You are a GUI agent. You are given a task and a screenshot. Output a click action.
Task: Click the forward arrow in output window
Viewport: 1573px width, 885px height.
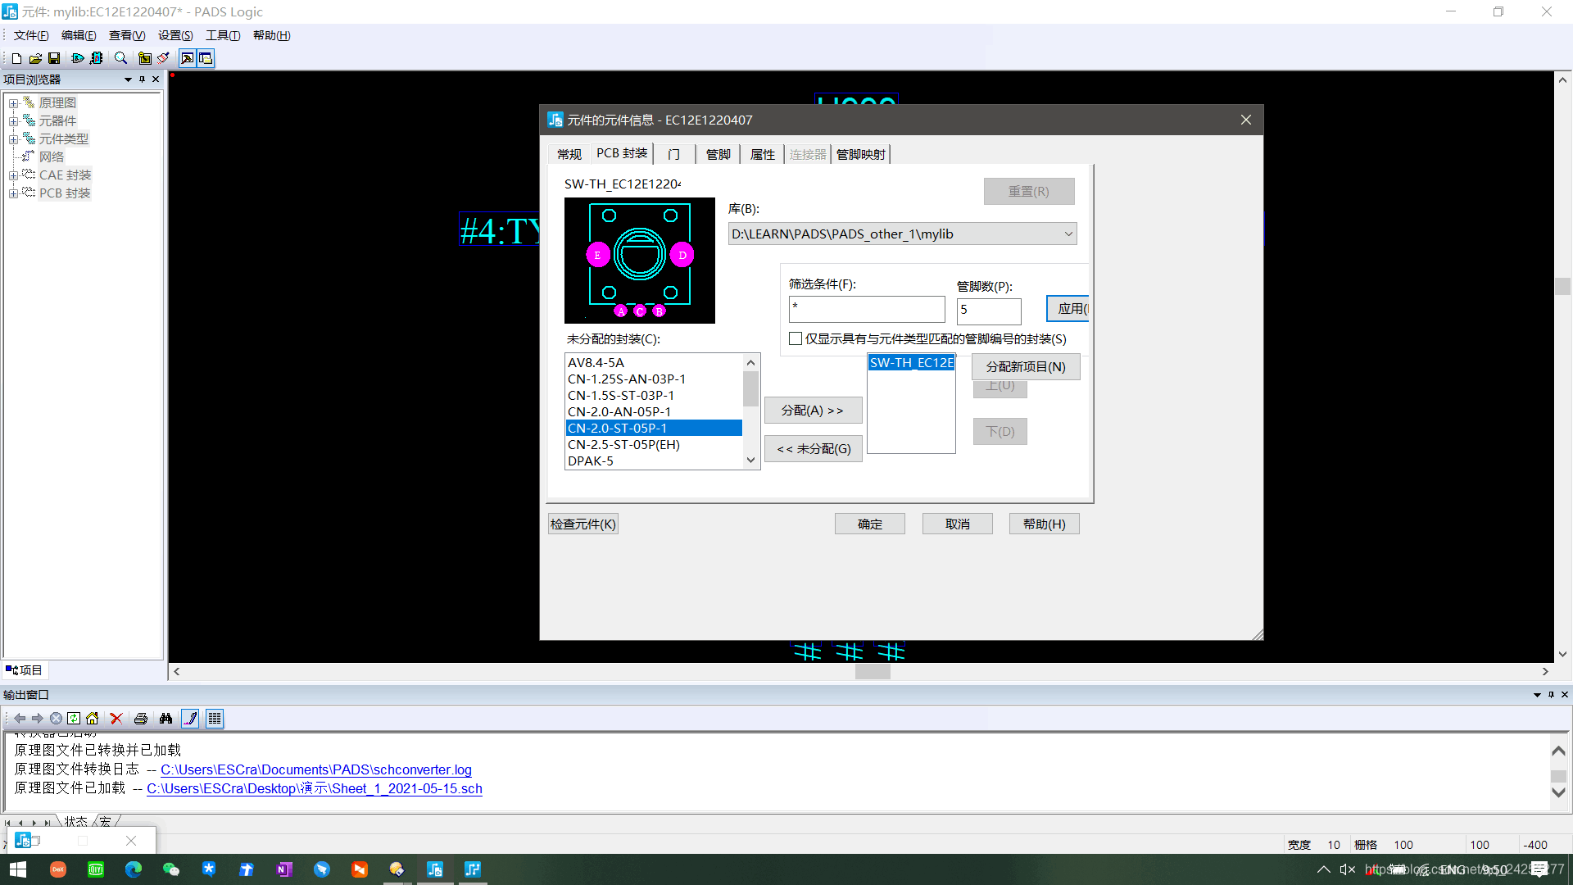tap(38, 719)
